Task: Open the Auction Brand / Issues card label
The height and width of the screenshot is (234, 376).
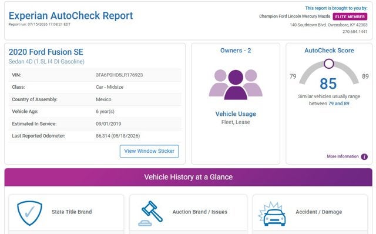Action: [x=200, y=212]
